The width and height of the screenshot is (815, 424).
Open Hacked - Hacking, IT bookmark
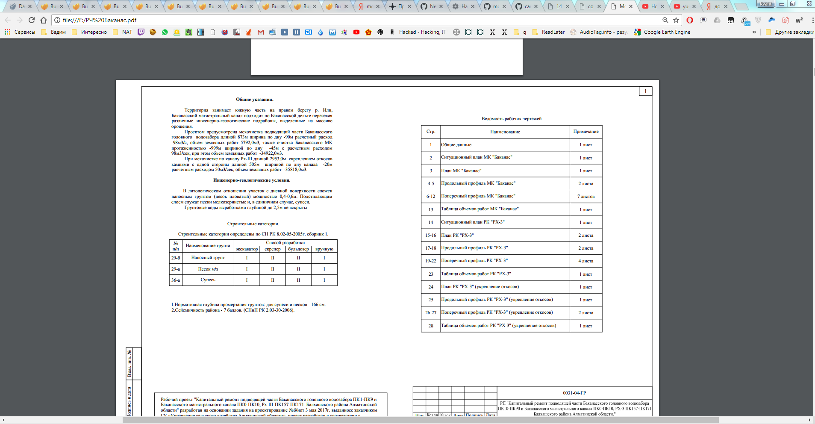pyautogui.click(x=418, y=32)
